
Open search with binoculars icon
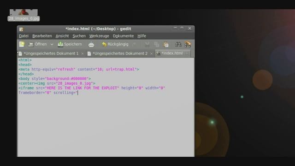(x=178, y=44)
